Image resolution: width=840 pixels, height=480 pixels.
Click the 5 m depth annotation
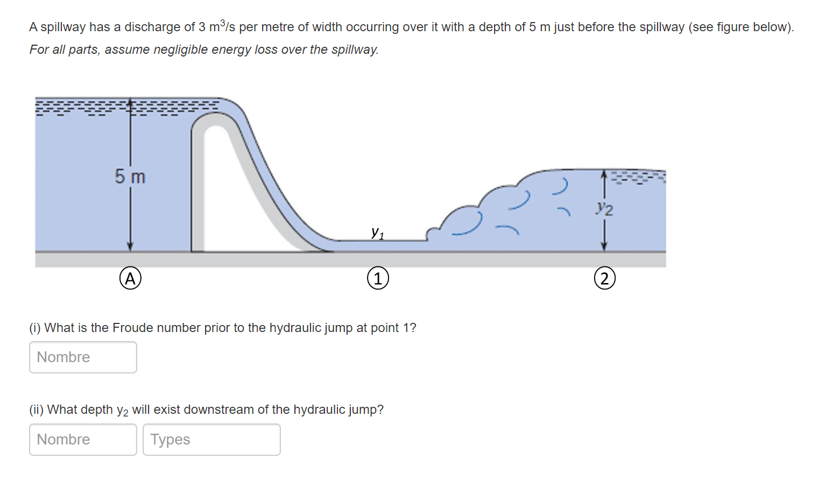pos(129,176)
